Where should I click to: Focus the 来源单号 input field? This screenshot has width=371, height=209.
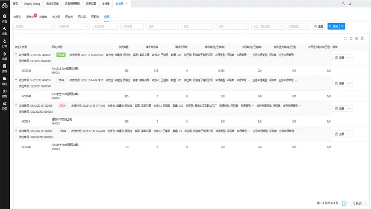pos(73,26)
